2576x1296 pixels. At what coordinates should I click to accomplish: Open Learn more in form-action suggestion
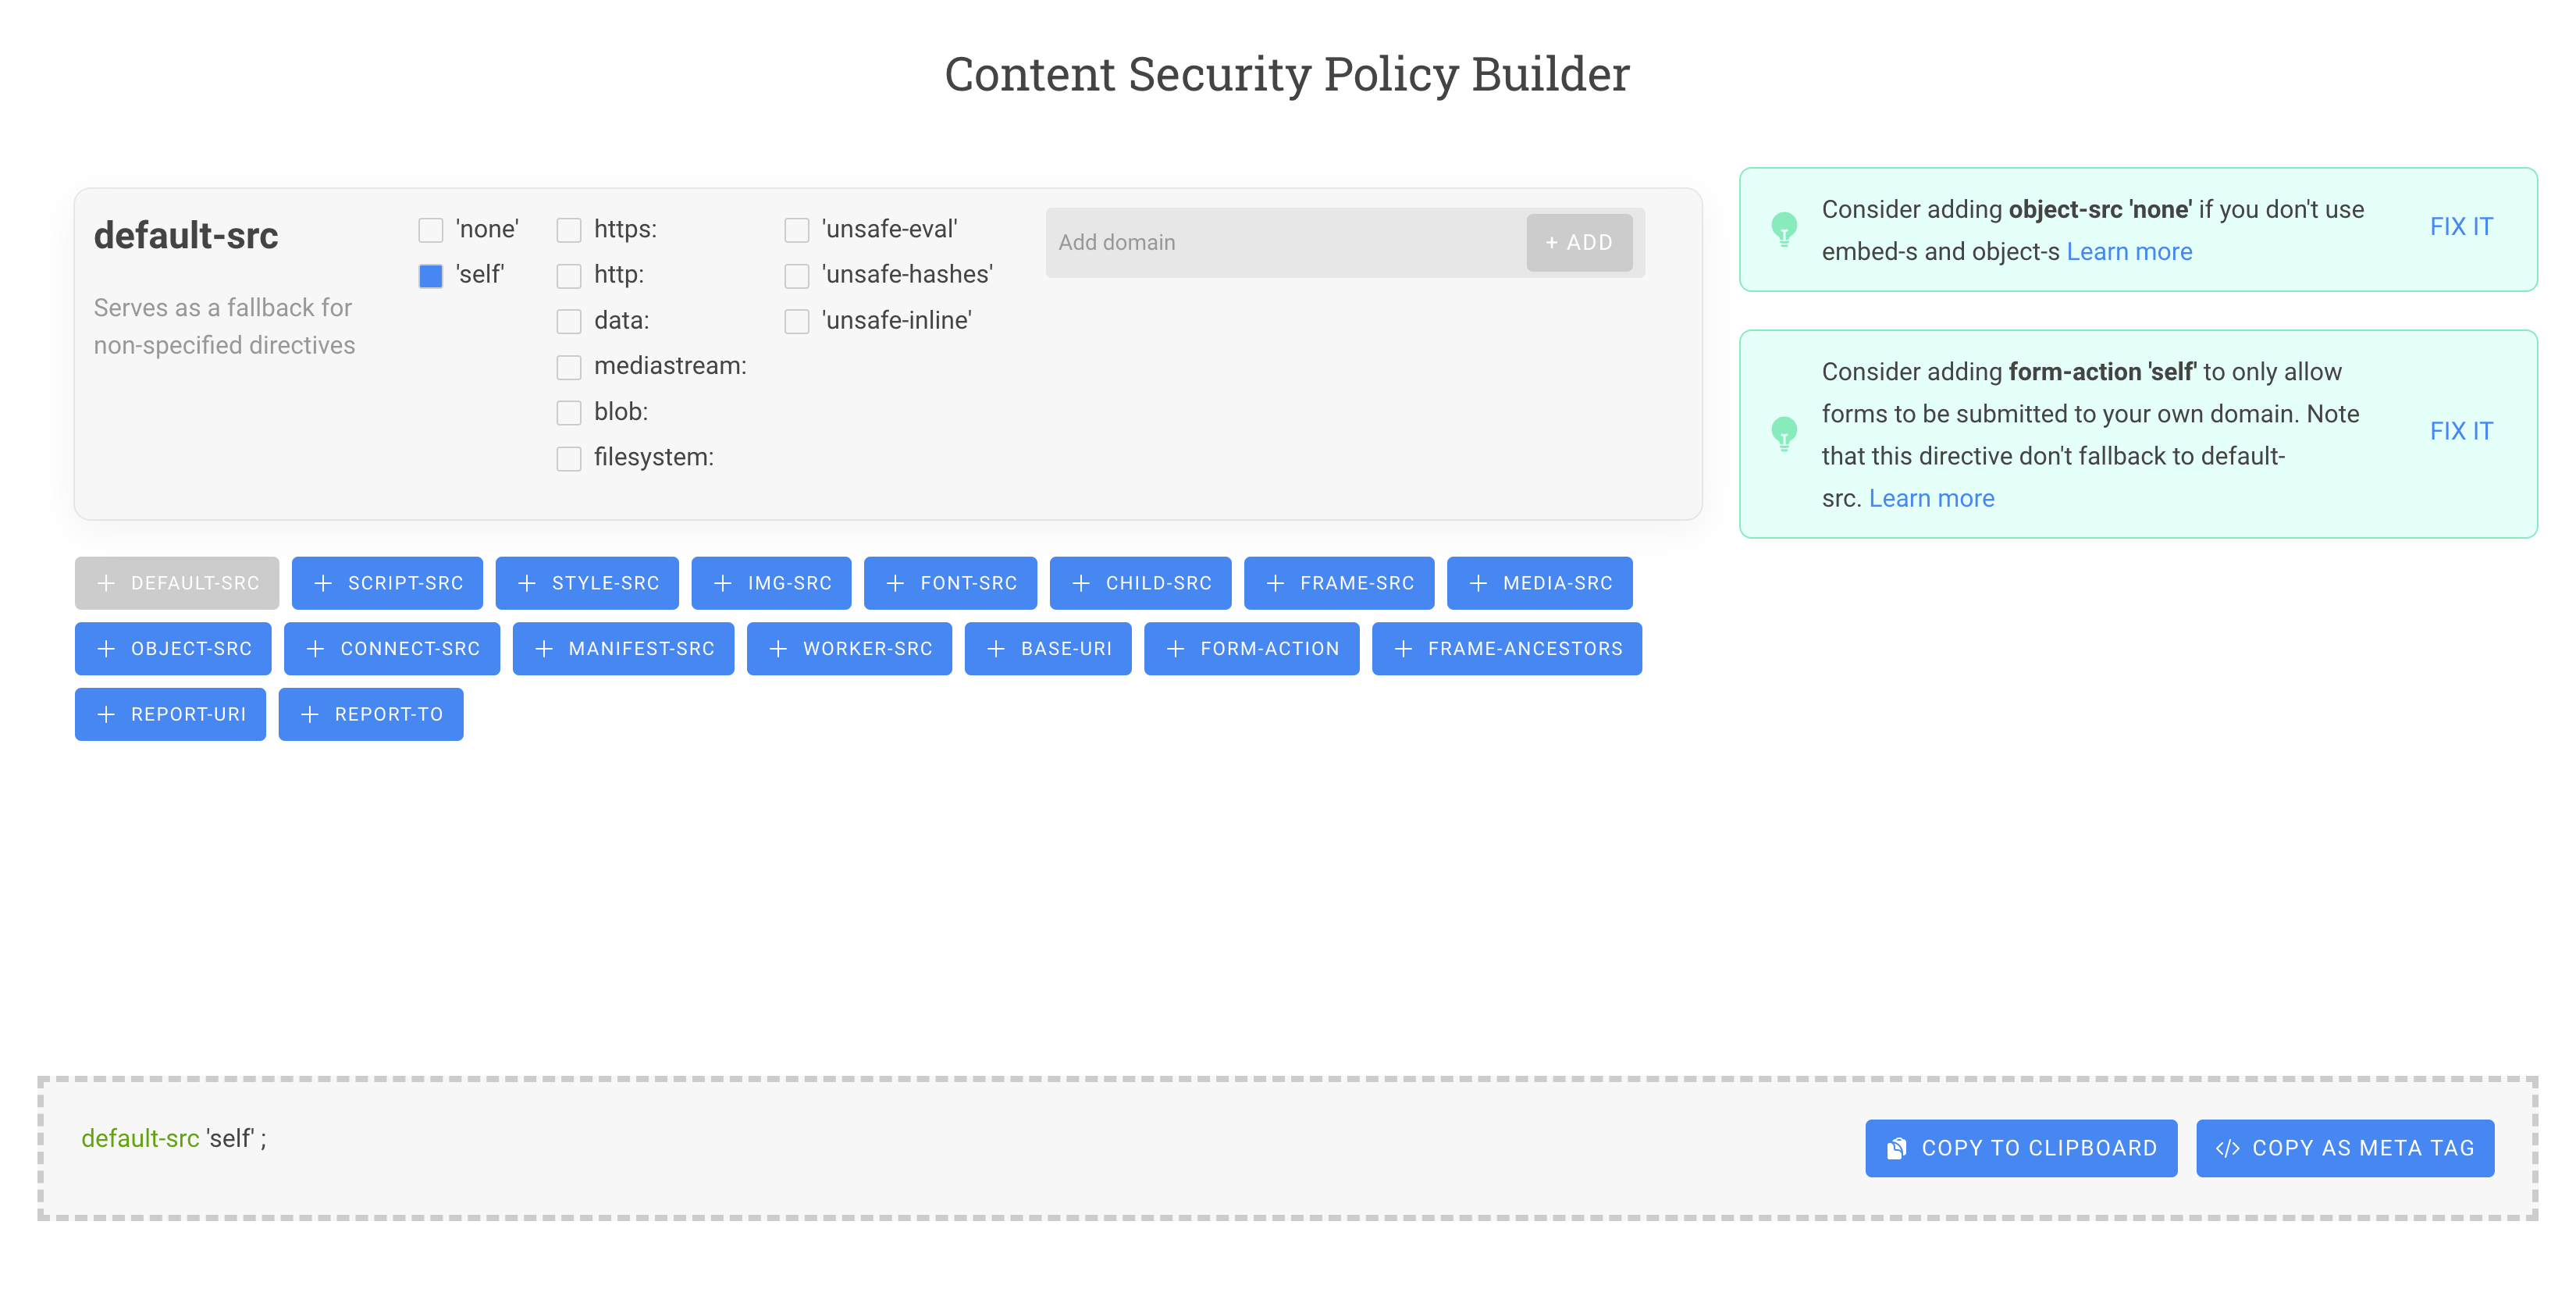coord(1931,497)
